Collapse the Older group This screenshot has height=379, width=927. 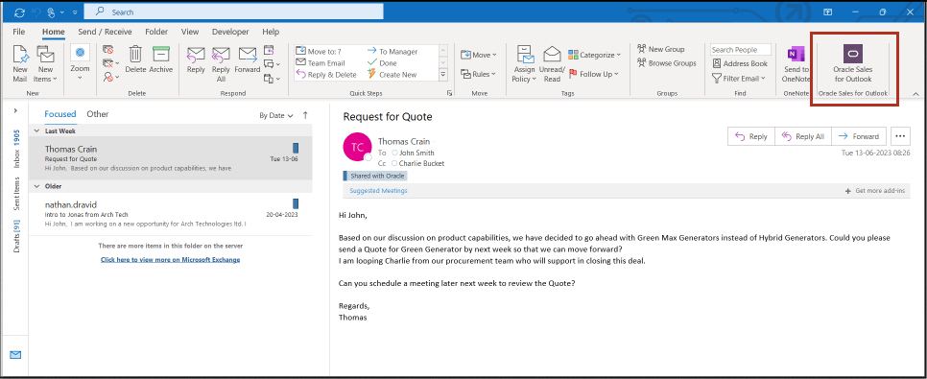[36, 186]
